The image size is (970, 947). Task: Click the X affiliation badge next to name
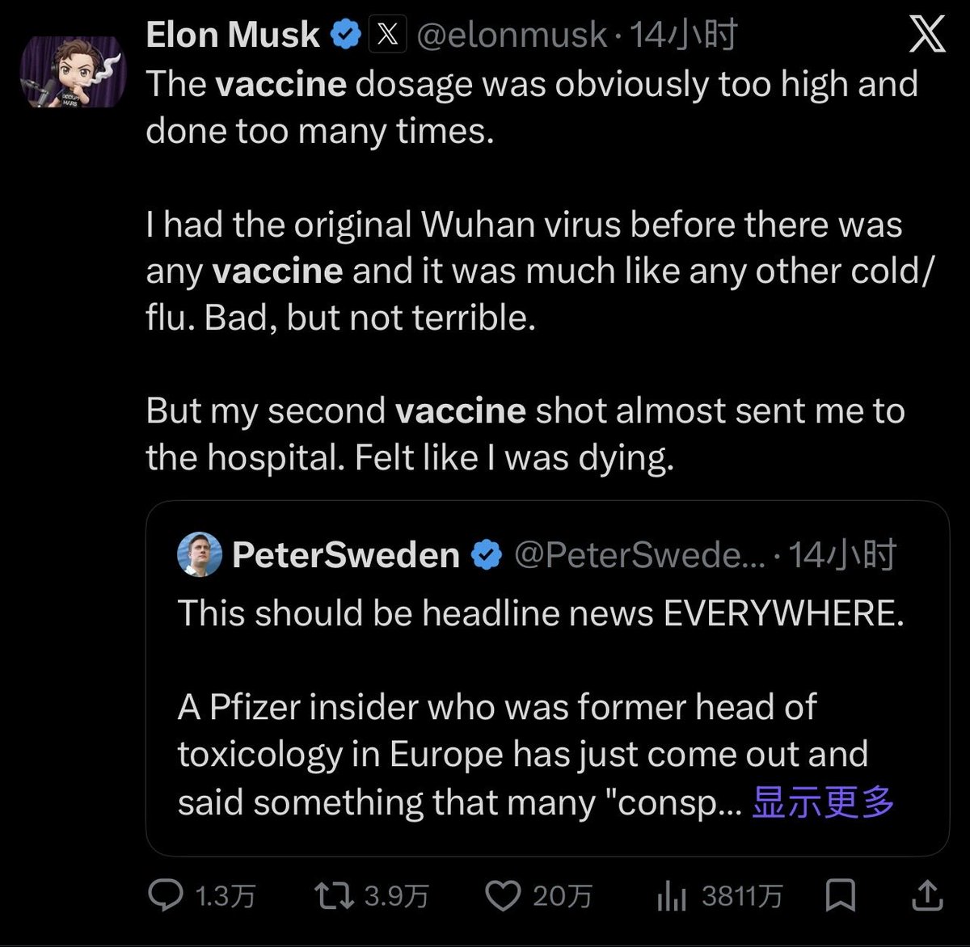388,35
